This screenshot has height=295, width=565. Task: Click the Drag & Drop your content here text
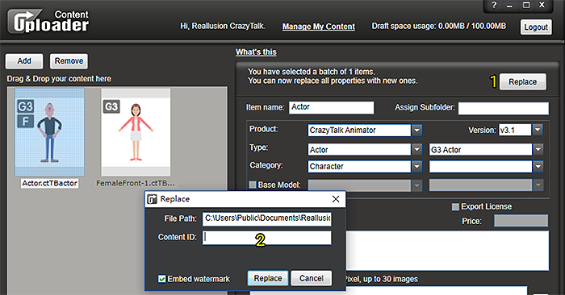click(59, 79)
